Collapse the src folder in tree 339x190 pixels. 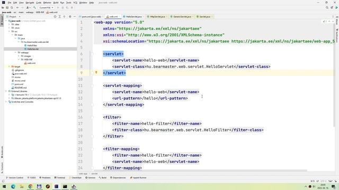[x=9, y=32]
